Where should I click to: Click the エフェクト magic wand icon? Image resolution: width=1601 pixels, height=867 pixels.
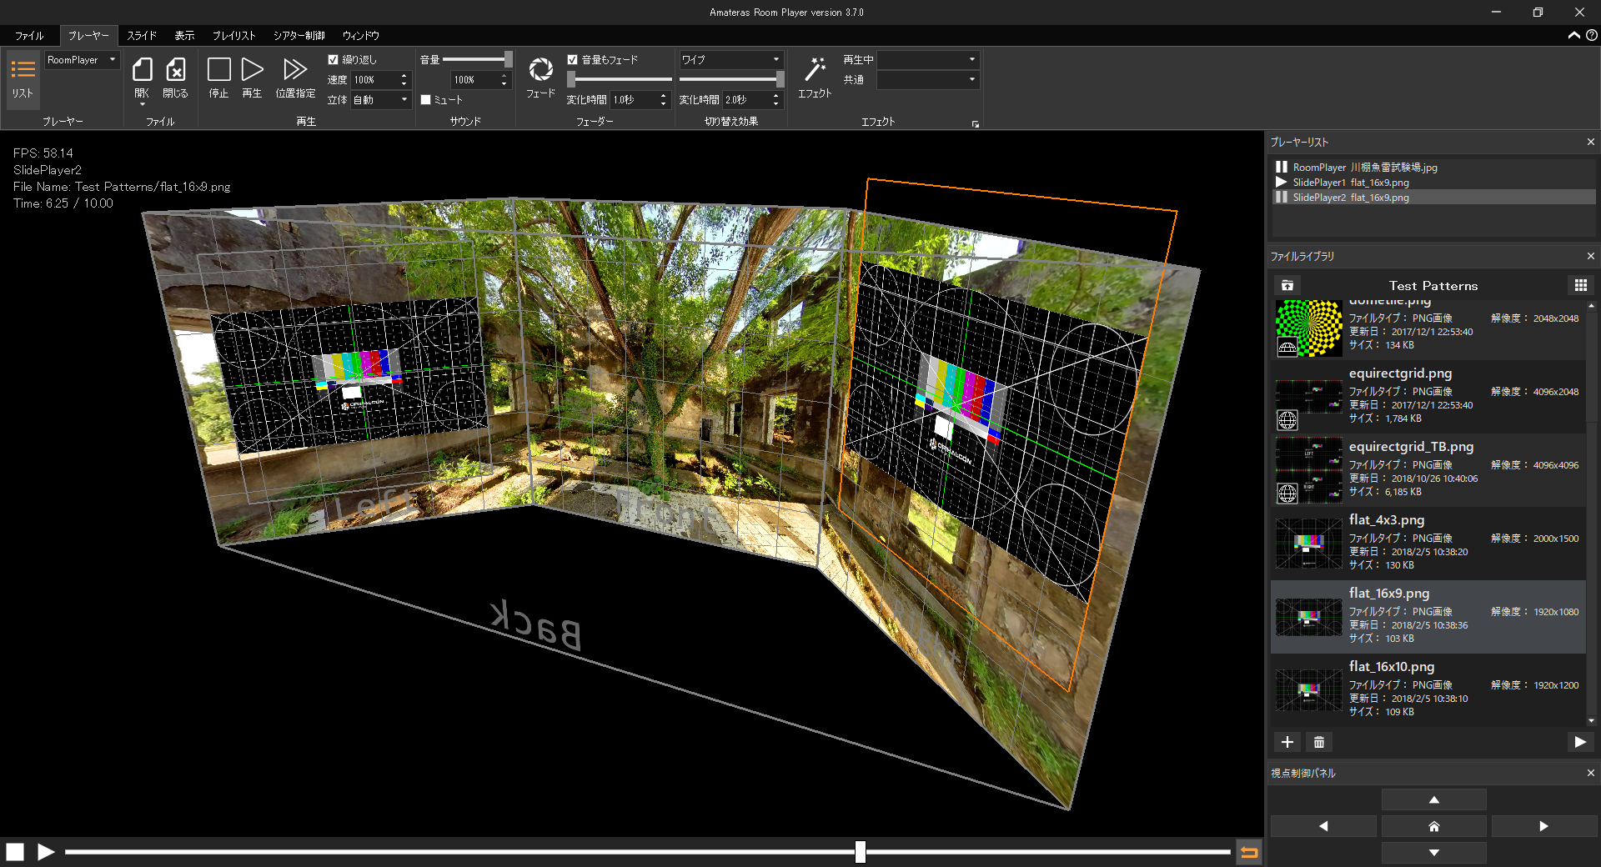pos(815,70)
